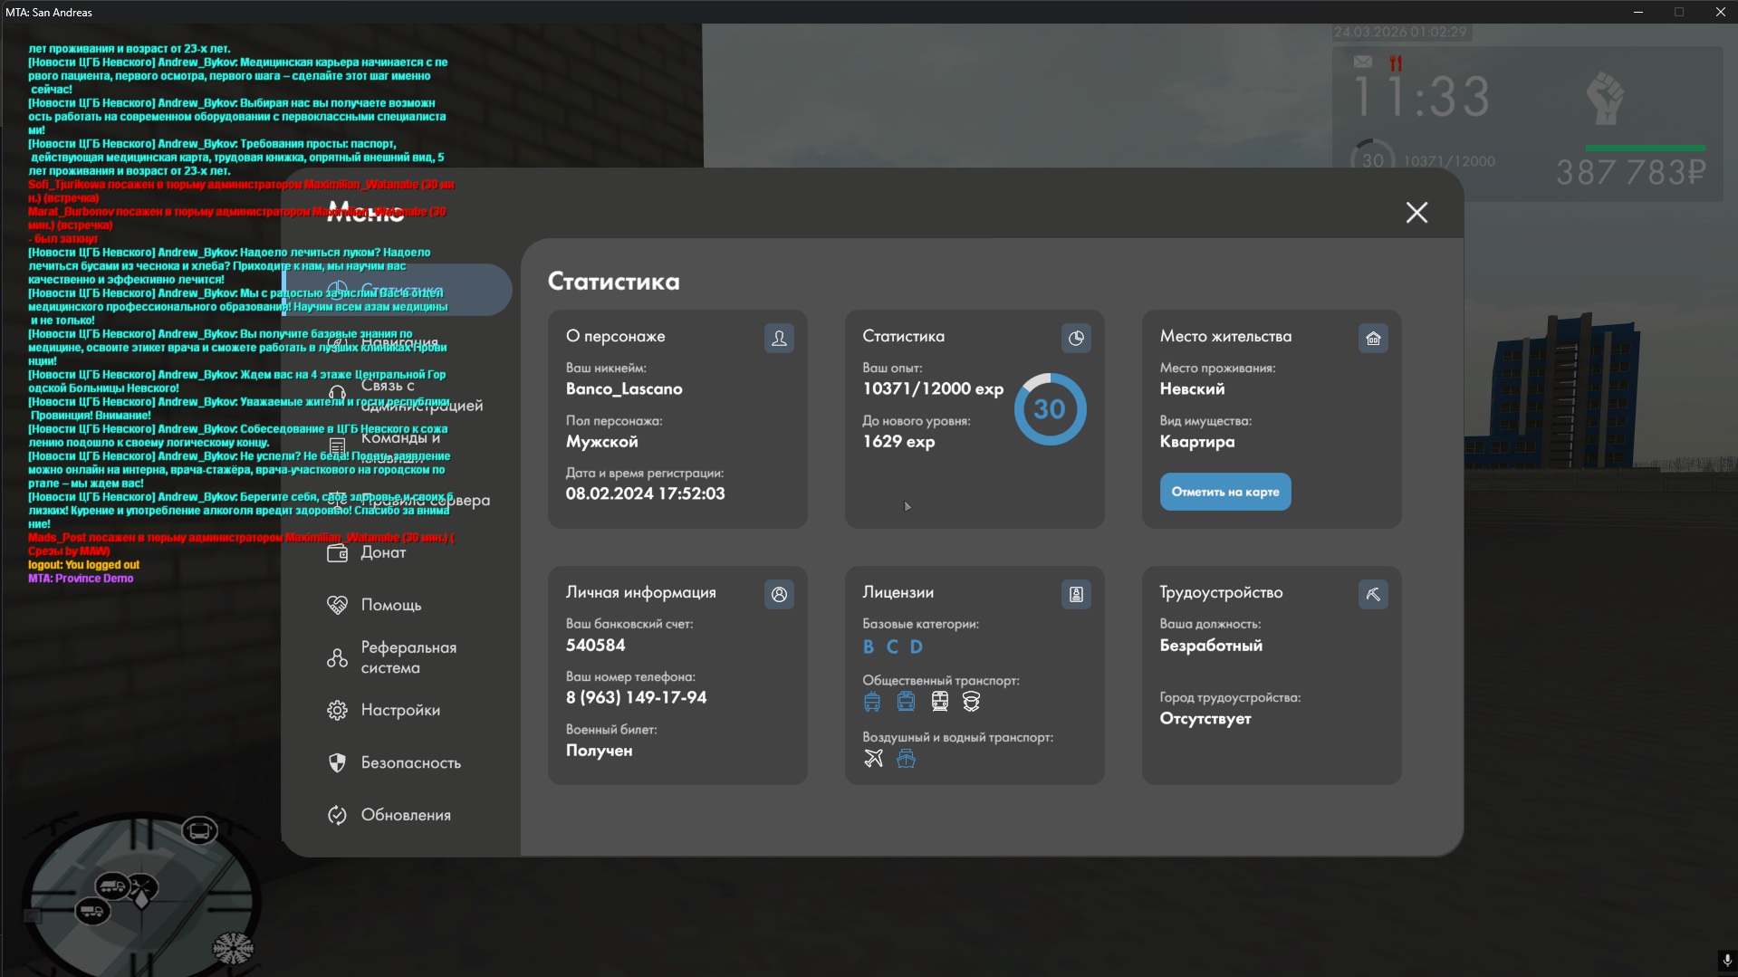
Task: Click the pickaxe icon in Трудоустройство card
Action: [1373, 594]
